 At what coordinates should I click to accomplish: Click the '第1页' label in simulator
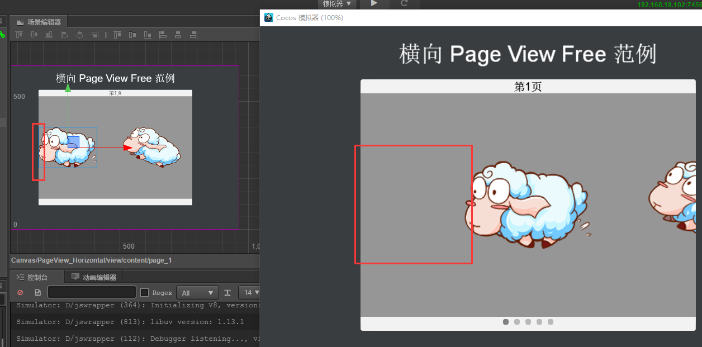point(528,87)
